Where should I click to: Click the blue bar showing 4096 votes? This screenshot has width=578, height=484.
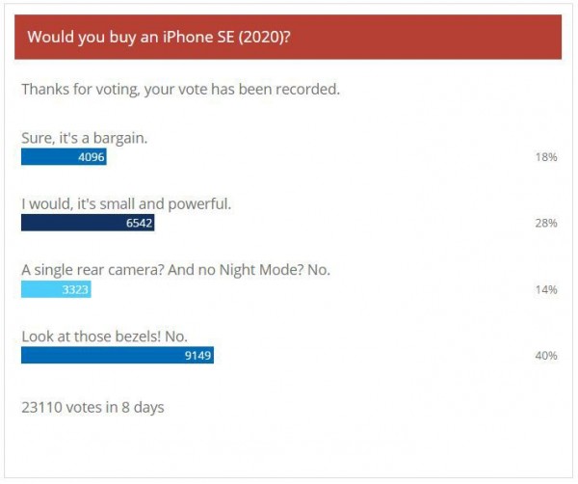(x=64, y=157)
